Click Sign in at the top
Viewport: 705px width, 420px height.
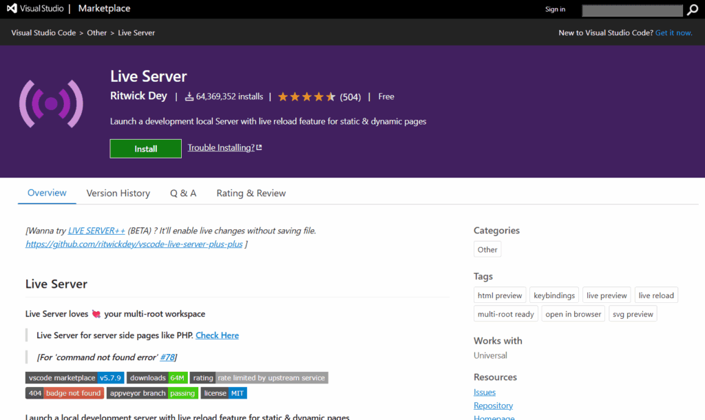point(556,10)
